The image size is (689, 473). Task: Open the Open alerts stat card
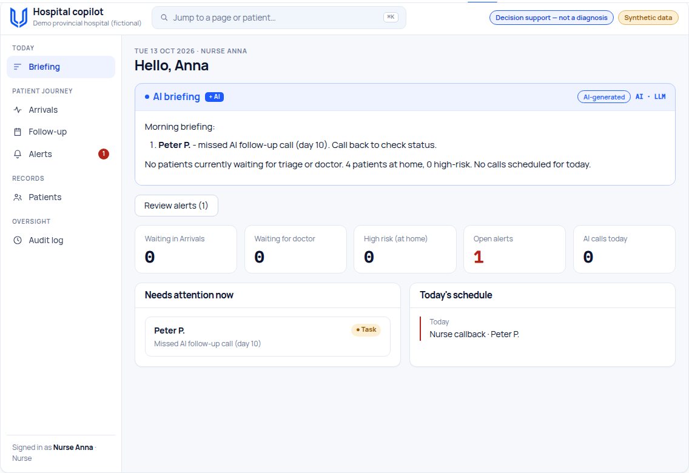click(x=514, y=249)
